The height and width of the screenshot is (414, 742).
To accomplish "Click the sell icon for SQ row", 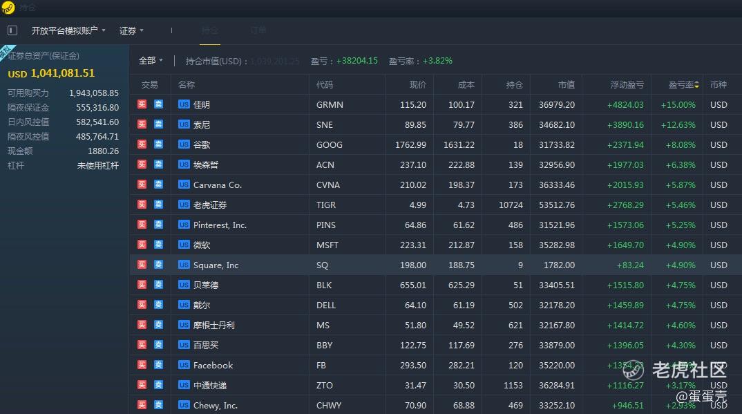I will [158, 265].
